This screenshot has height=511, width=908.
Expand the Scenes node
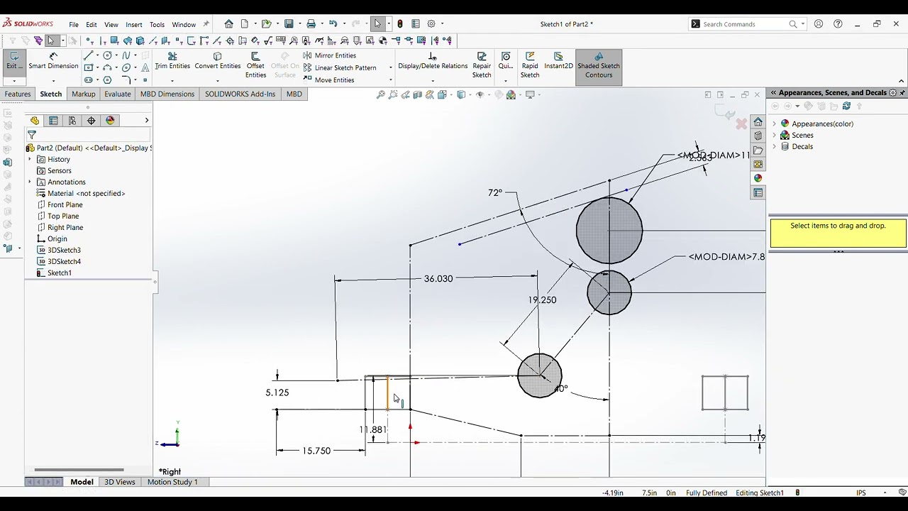tap(775, 135)
